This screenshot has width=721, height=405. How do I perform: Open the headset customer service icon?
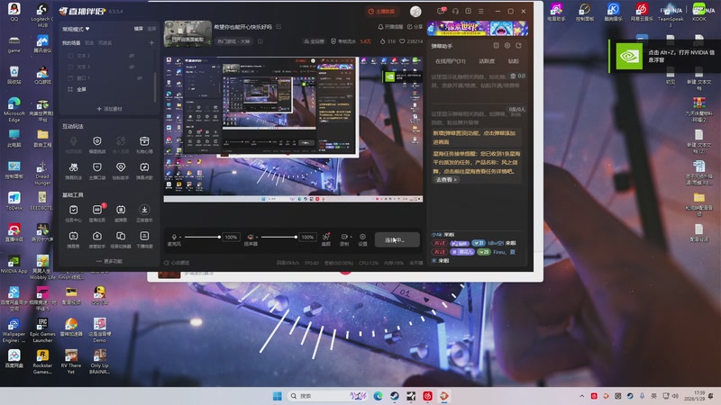[455, 11]
